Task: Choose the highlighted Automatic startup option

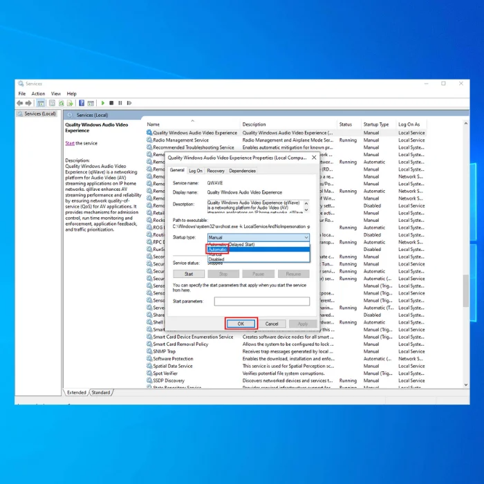Action: point(259,250)
